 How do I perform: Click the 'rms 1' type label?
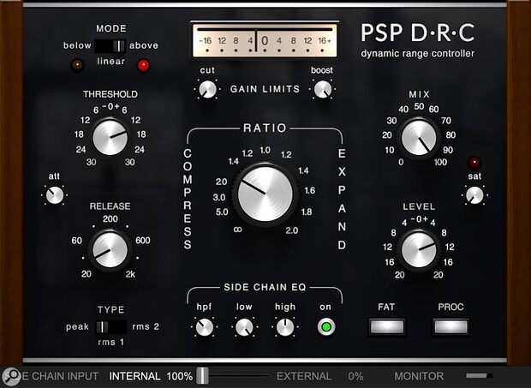(x=111, y=342)
